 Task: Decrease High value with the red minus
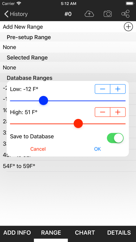[102, 112]
